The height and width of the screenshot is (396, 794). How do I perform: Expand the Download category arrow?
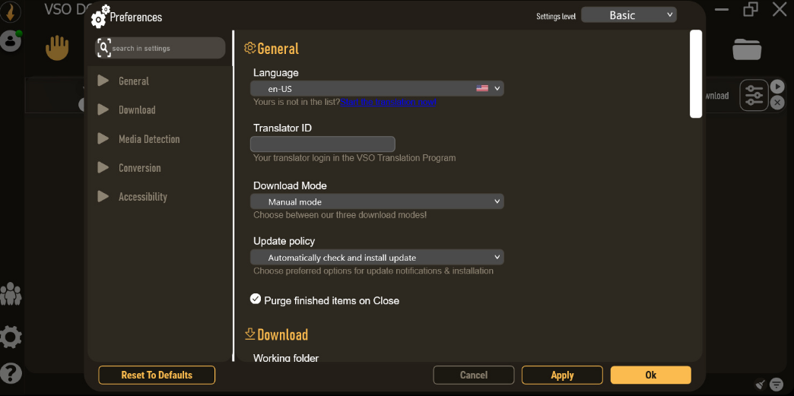coord(103,109)
